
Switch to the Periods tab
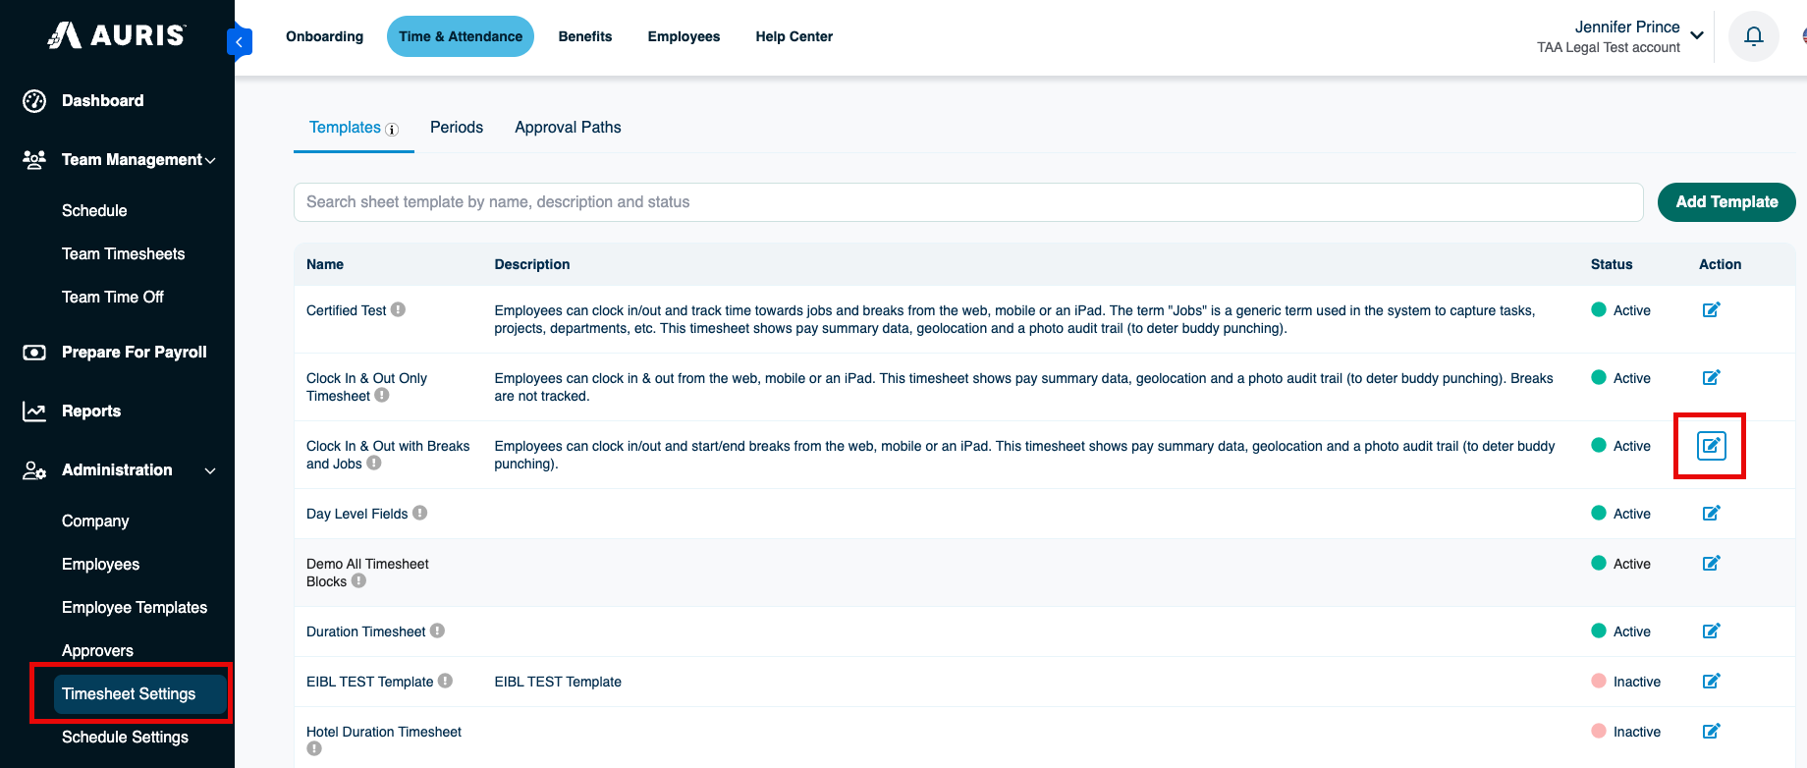457,128
